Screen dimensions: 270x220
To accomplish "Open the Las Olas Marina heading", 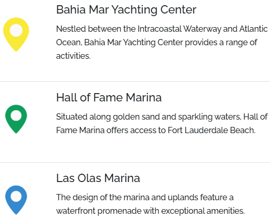I will (98, 178).
